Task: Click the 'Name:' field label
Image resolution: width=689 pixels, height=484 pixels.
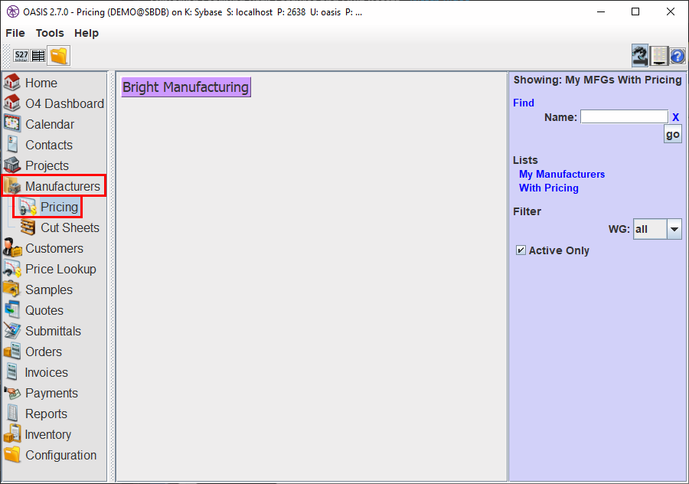Action: tap(560, 117)
